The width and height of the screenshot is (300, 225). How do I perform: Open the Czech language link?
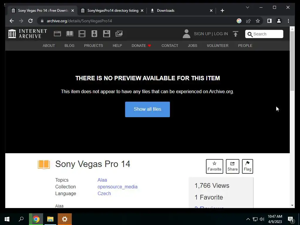104,193
